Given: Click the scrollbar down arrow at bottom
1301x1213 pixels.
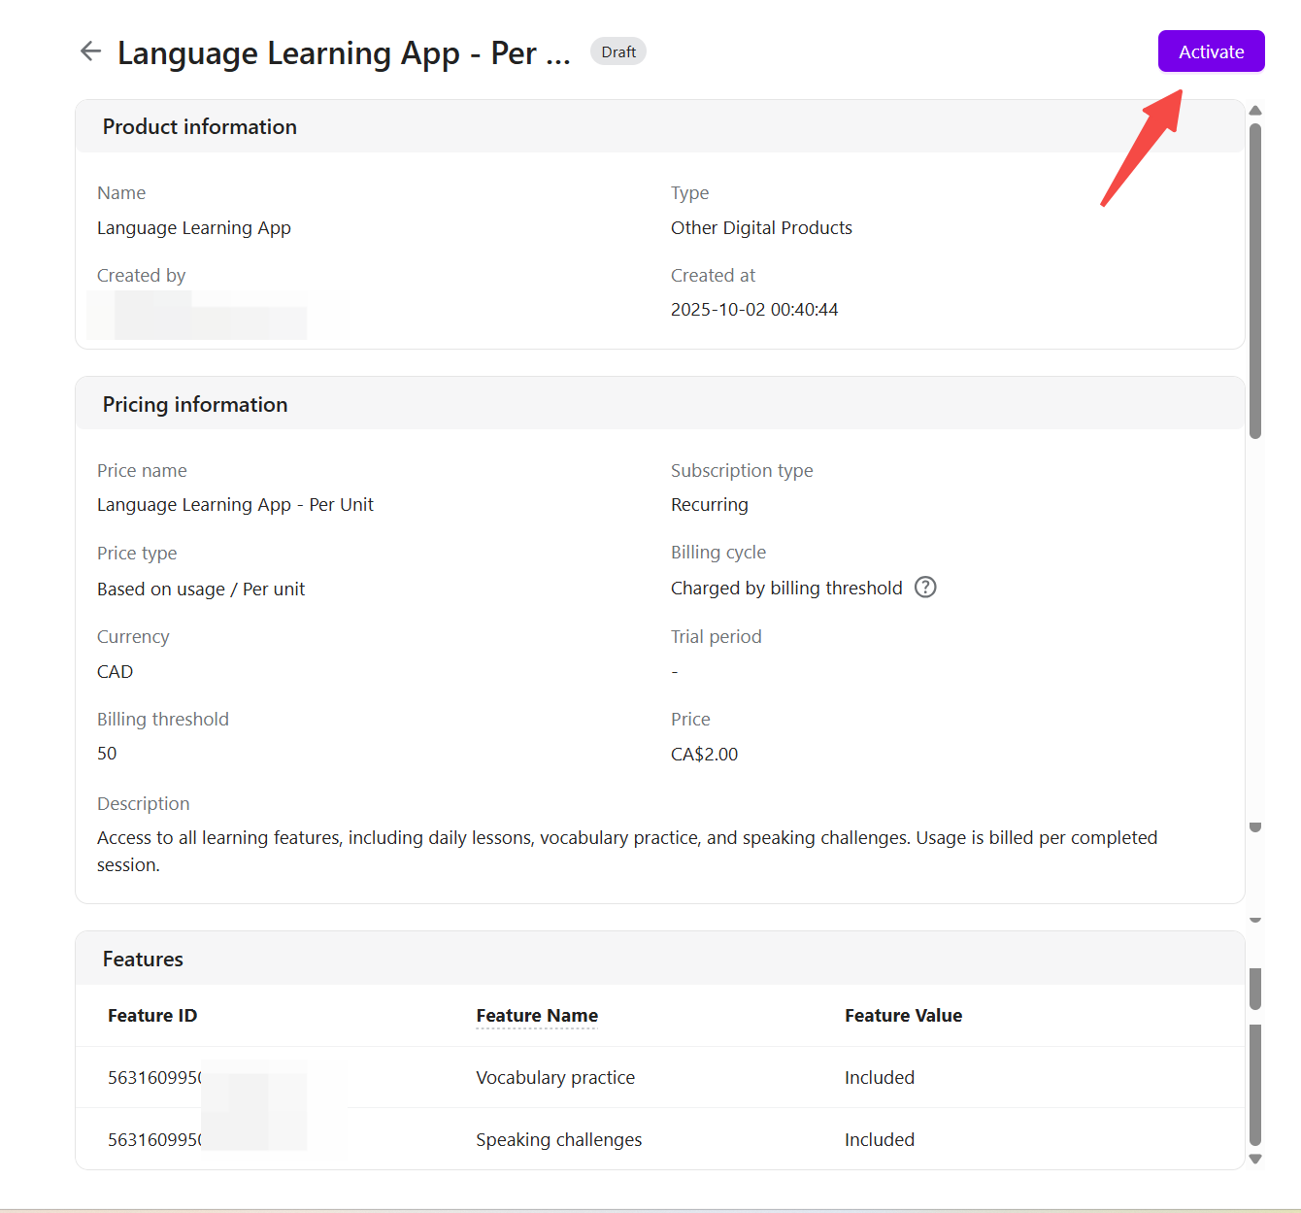Looking at the screenshot, I should (x=1255, y=1159).
